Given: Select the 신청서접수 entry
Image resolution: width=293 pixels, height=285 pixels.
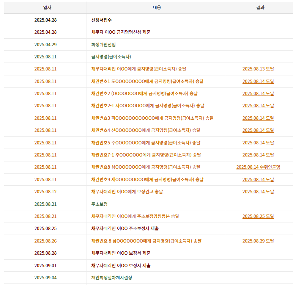Looking at the screenshot, I should [x=101, y=20].
